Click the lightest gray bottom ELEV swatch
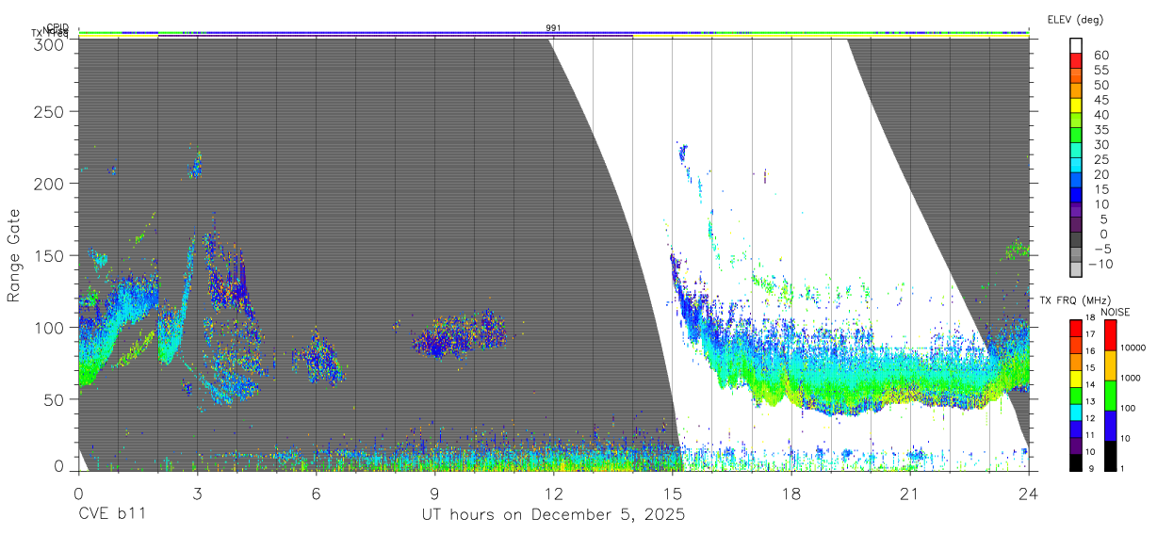The image size is (1157, 534). (1076, 268)
